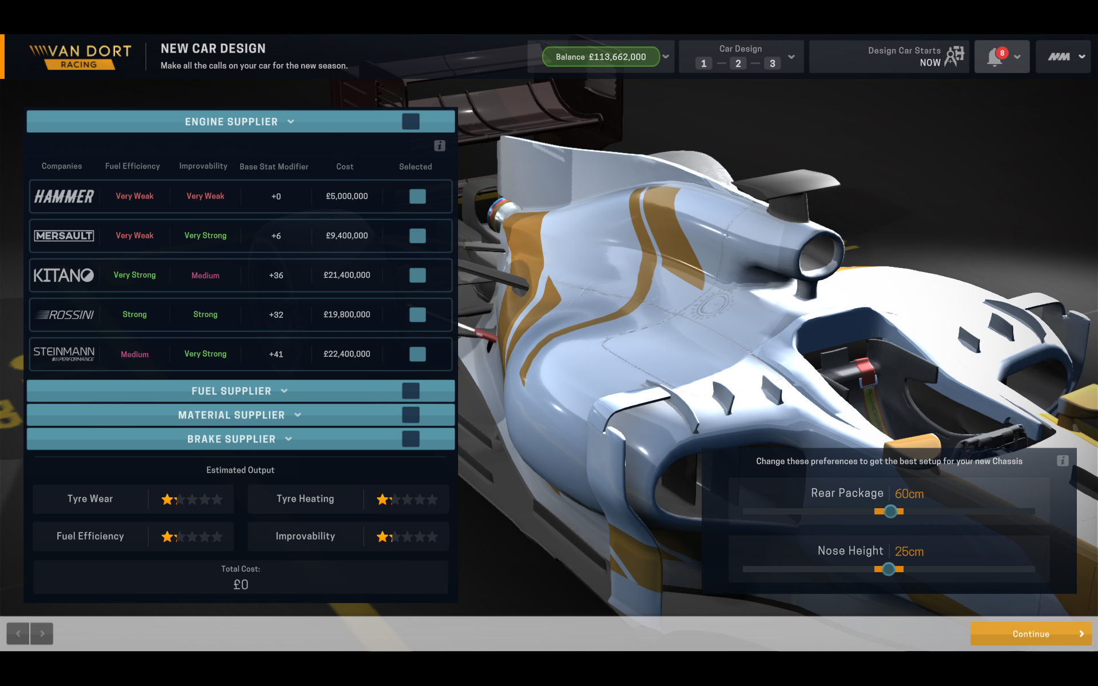This screenshot has height=686, width=1098.
Task: Click the chassis preferences info icon
Action: pos(1063,460)
